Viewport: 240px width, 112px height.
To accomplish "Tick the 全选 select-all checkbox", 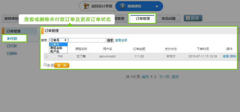I will (x=45, y=65).
